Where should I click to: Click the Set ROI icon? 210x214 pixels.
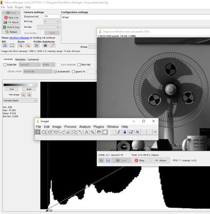coord(5,46)
